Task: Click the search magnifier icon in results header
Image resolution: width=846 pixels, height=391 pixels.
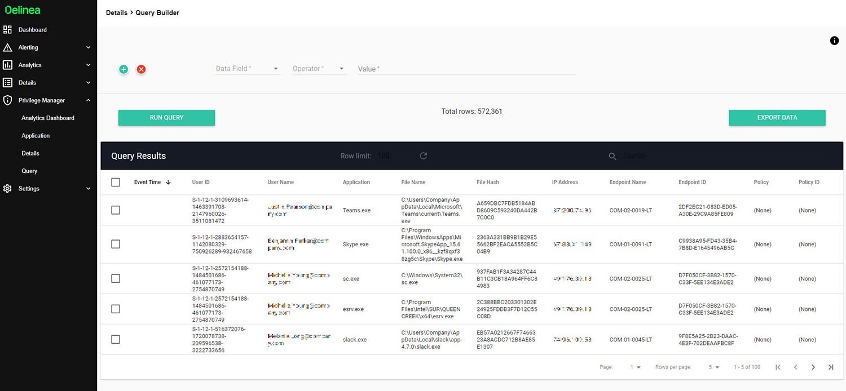Action: click(x=613, y=157)
